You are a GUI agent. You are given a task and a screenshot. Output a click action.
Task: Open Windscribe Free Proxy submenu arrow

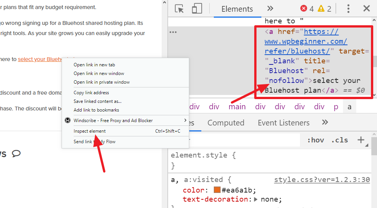185,120
